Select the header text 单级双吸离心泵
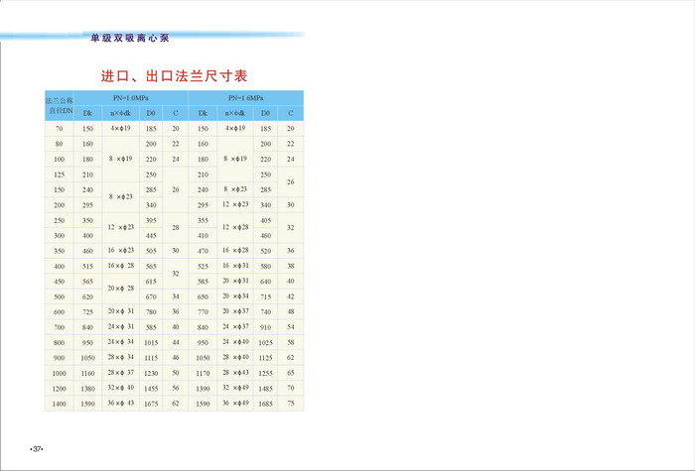Image resolution: width=695 pixels, height=471 pixels. (130, 38)
